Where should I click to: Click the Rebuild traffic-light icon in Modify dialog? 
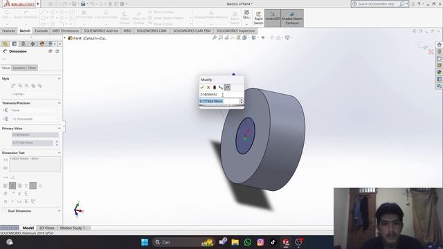215,88
